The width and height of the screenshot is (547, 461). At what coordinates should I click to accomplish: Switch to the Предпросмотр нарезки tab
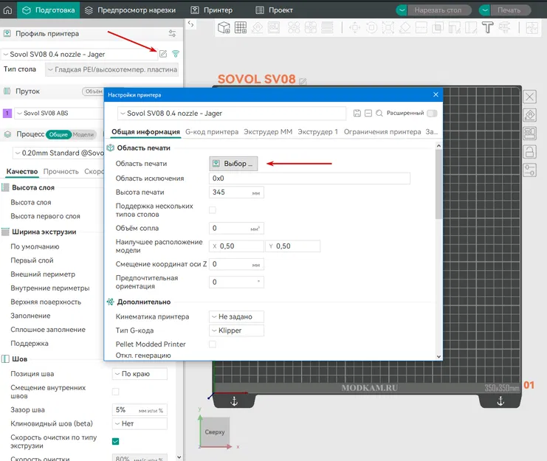[131, 10]
